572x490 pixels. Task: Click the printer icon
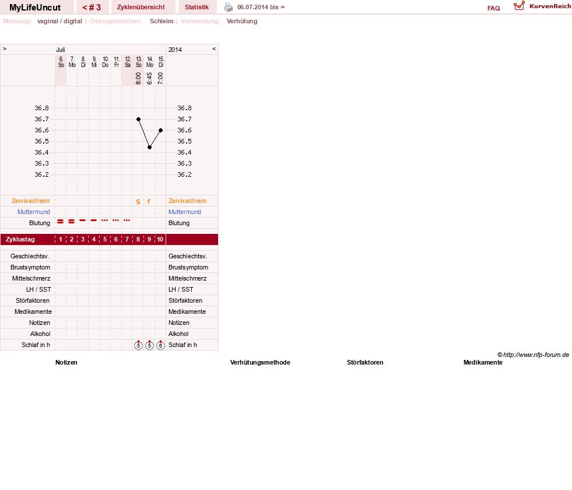coord(229,7)
